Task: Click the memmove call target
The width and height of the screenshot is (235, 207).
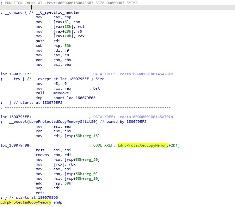Action: [61, 93]
